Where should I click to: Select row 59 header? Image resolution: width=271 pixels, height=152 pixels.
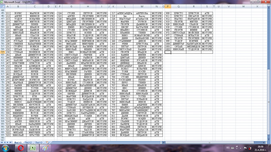point(2,52)
